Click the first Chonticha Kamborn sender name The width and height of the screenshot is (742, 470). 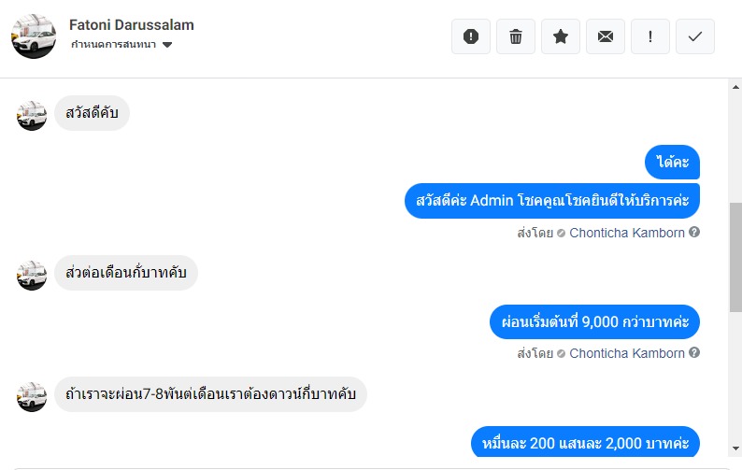point(626,233)
